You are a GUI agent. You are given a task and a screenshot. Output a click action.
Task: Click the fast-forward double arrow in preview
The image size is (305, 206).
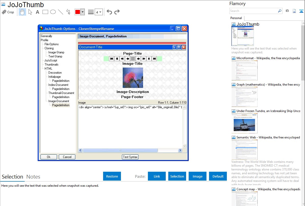(x=144, y=59)
